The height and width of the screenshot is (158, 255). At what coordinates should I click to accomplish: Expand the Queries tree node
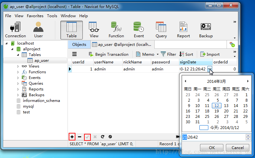[x=18, y=83]
